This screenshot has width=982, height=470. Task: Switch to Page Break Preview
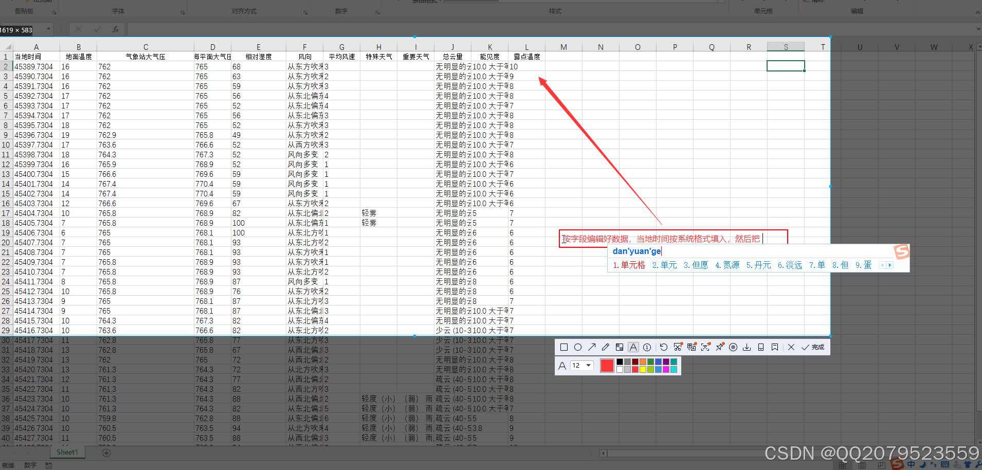click(x=882, y=465)
